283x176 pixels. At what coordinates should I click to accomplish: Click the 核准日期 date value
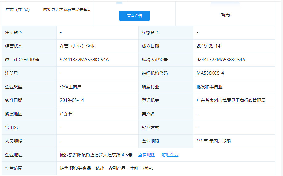(x=72, y=100)
